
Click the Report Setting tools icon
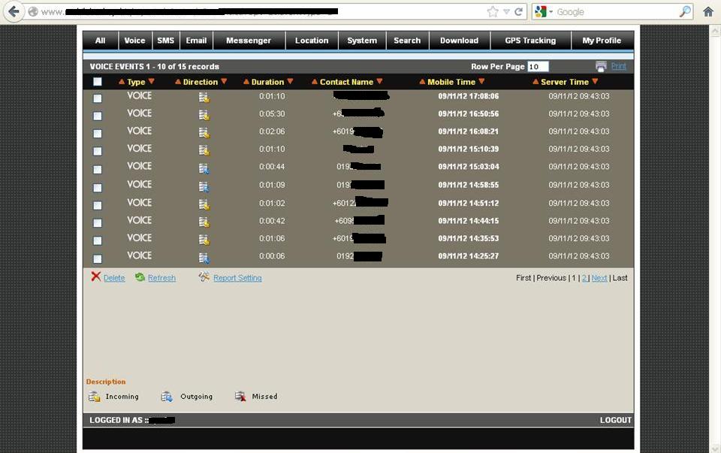click(204, 277)
